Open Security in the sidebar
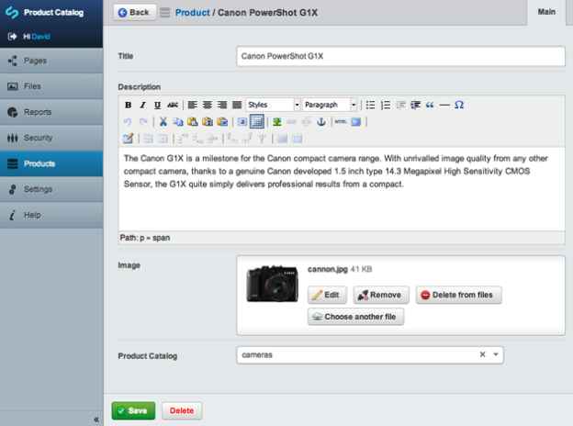573x426 pixels. coord(51,138)
